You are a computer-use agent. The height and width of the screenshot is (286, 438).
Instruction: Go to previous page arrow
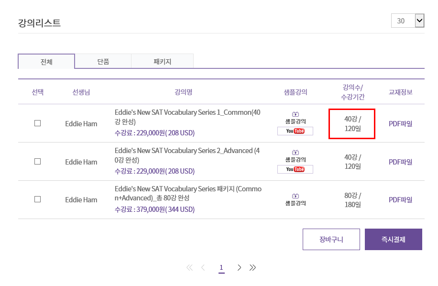click(x=203, y=267)
